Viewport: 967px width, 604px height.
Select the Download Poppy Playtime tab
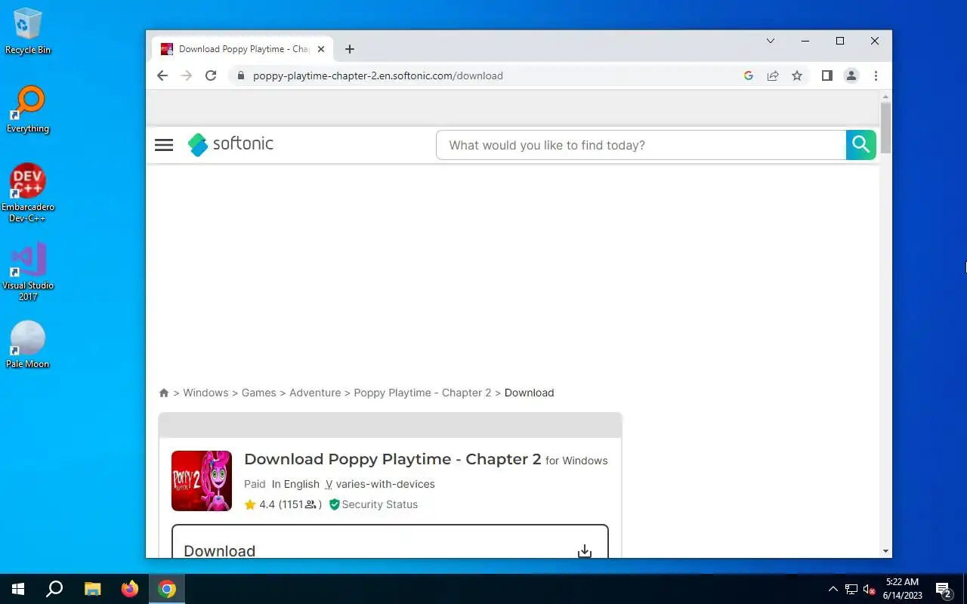(242, 49)
